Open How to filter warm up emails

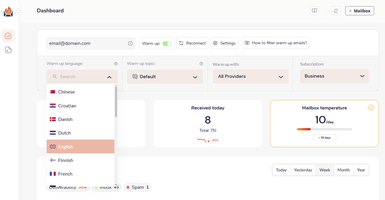[x=276, y=43]
